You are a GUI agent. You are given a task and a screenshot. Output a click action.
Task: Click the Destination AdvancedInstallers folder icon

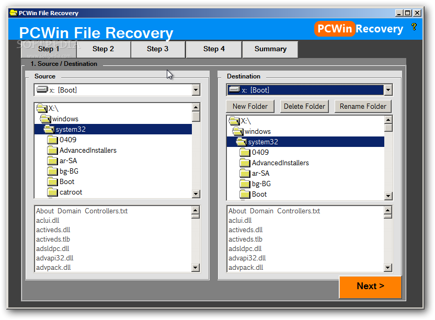(x=245, y=163)
